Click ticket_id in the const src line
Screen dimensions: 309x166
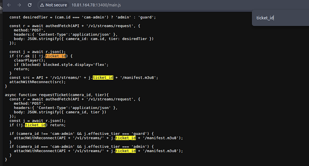click(103, 77)
